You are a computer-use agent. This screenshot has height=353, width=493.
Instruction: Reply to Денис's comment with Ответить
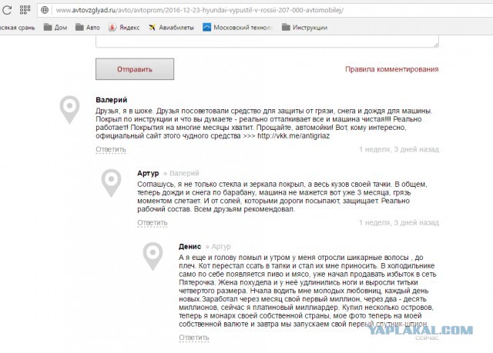click(x=194, y=338)
